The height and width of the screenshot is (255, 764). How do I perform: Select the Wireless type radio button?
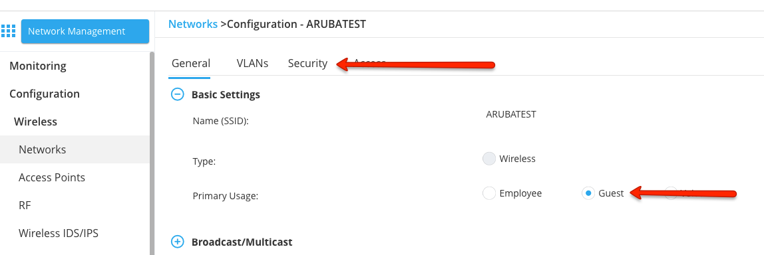488,159
